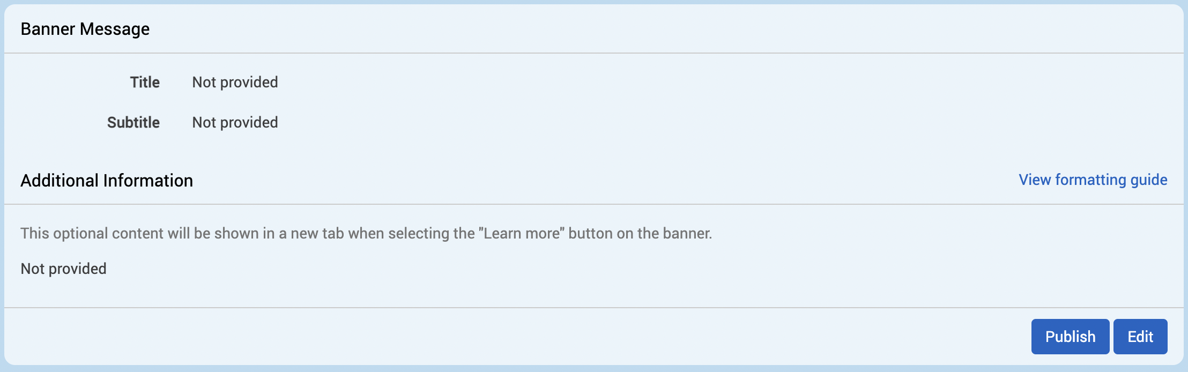Click blank header space right of Banner Message
Image resolution: width=1188 pixels, height=372 pixels.
point(643,29)
